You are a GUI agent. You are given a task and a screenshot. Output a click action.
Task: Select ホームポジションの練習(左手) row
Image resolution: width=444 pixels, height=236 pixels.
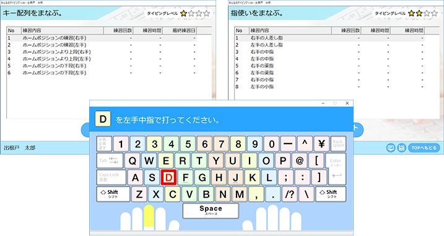(102, 45)
